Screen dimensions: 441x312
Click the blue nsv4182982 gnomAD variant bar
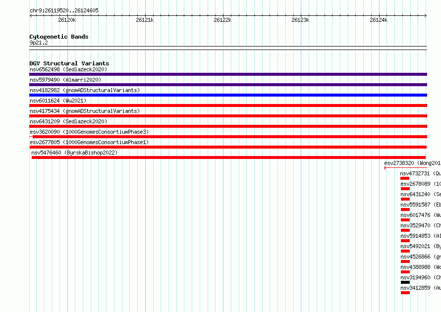pyautogui.click(x=228, y=95)
